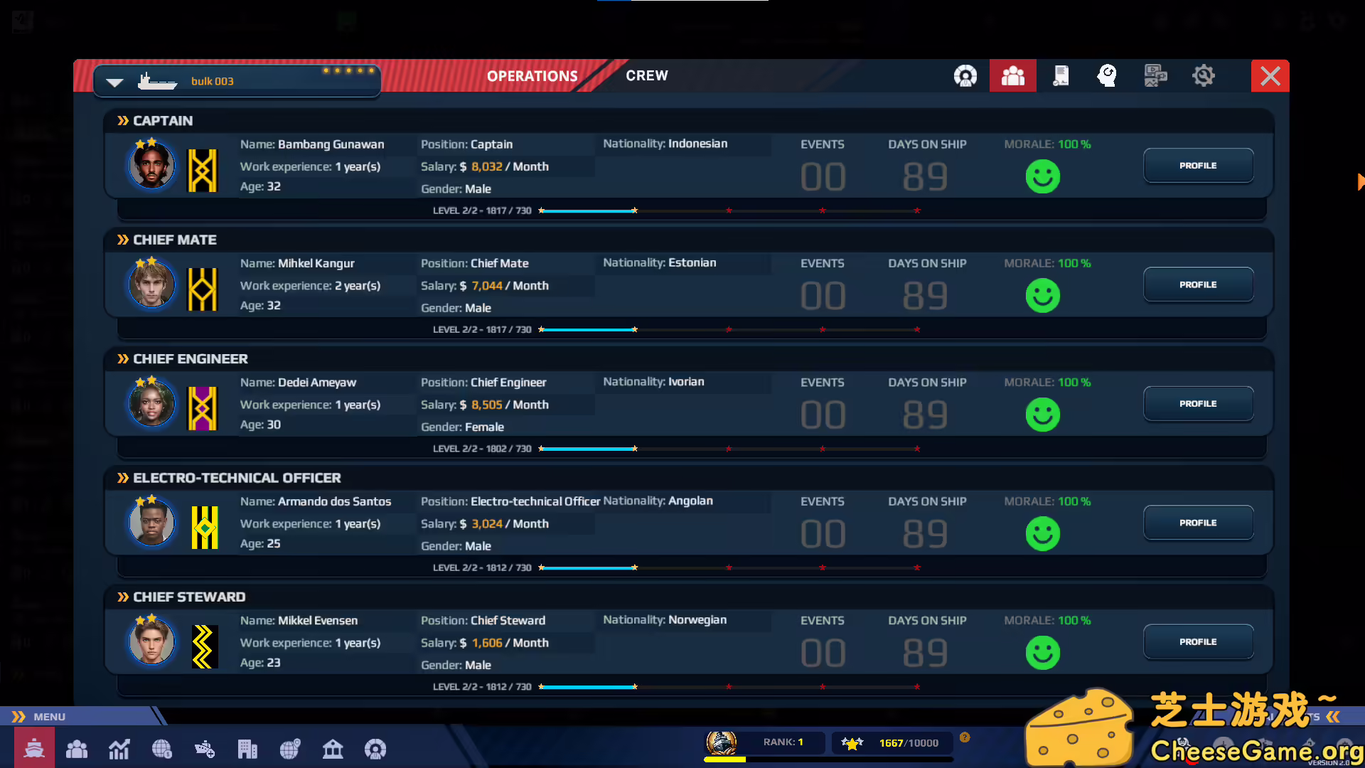Open the signed contract document icon
Image resolution: width=1365 pixels, height=768 pixels.
coord(1060,75)
